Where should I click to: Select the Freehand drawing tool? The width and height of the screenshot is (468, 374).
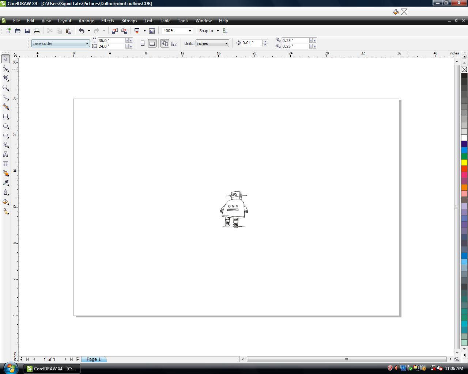tap(5, 97)
